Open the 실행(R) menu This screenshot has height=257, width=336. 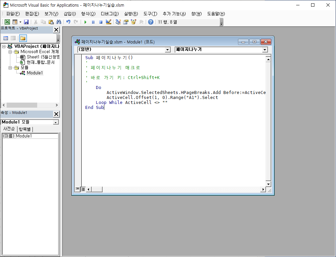131,14
